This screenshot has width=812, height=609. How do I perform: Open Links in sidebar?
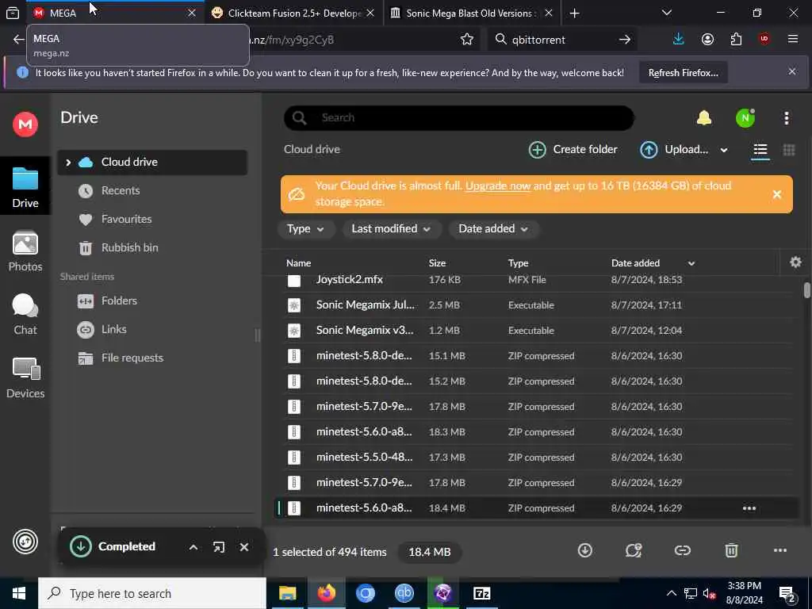tap(113, 329)
